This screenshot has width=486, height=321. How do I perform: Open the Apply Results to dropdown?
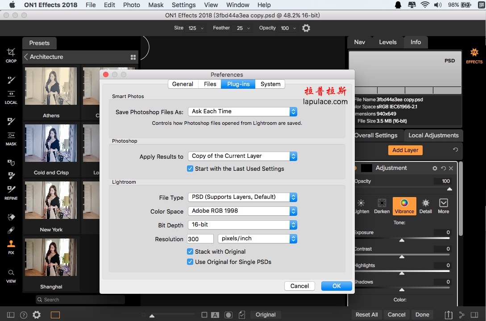tap(242, 156)
